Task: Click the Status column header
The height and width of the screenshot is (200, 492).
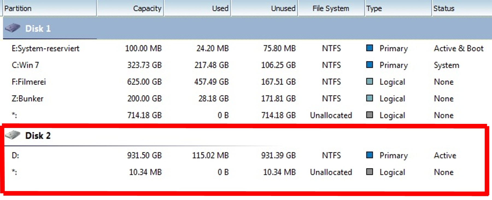Action: click(444, 8)
